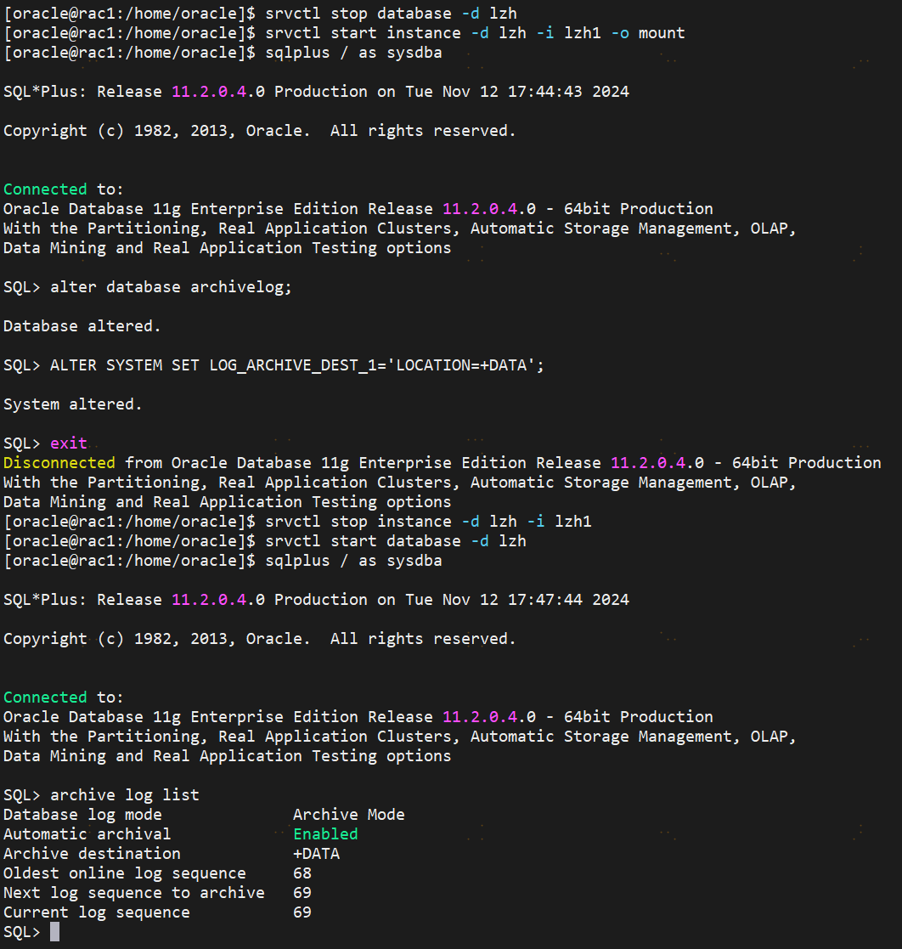Click the magenta "exit" command
Screen dimensions: 902x949
(x=69, y=443)
